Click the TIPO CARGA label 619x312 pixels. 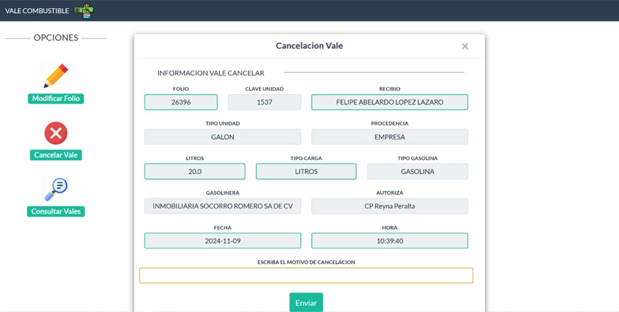(x=306, y=158)
